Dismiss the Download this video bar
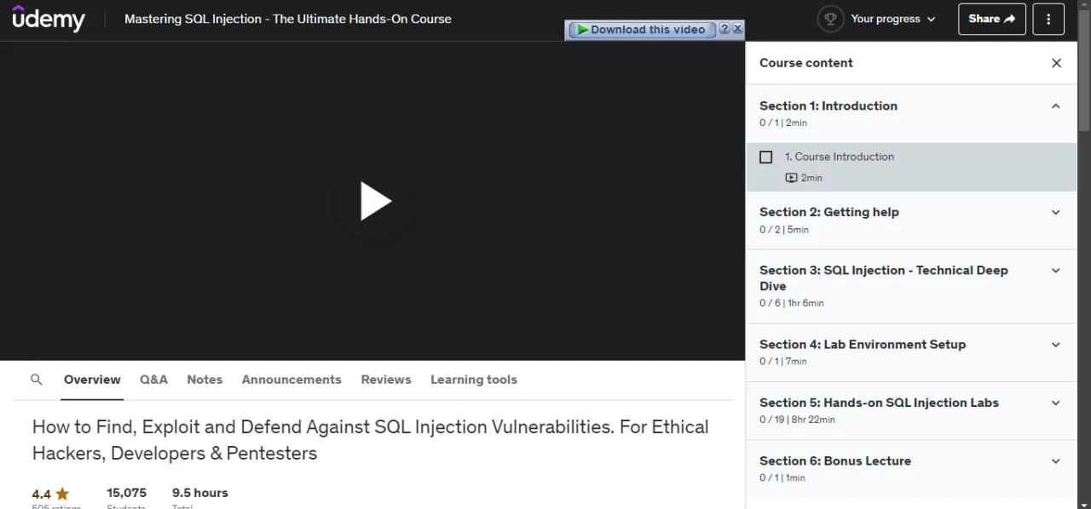This screenshot has width=1091, height=509. tap(737, 29)
